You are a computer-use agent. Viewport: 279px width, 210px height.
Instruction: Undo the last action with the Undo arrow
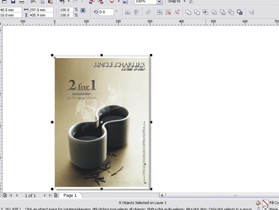62,2
